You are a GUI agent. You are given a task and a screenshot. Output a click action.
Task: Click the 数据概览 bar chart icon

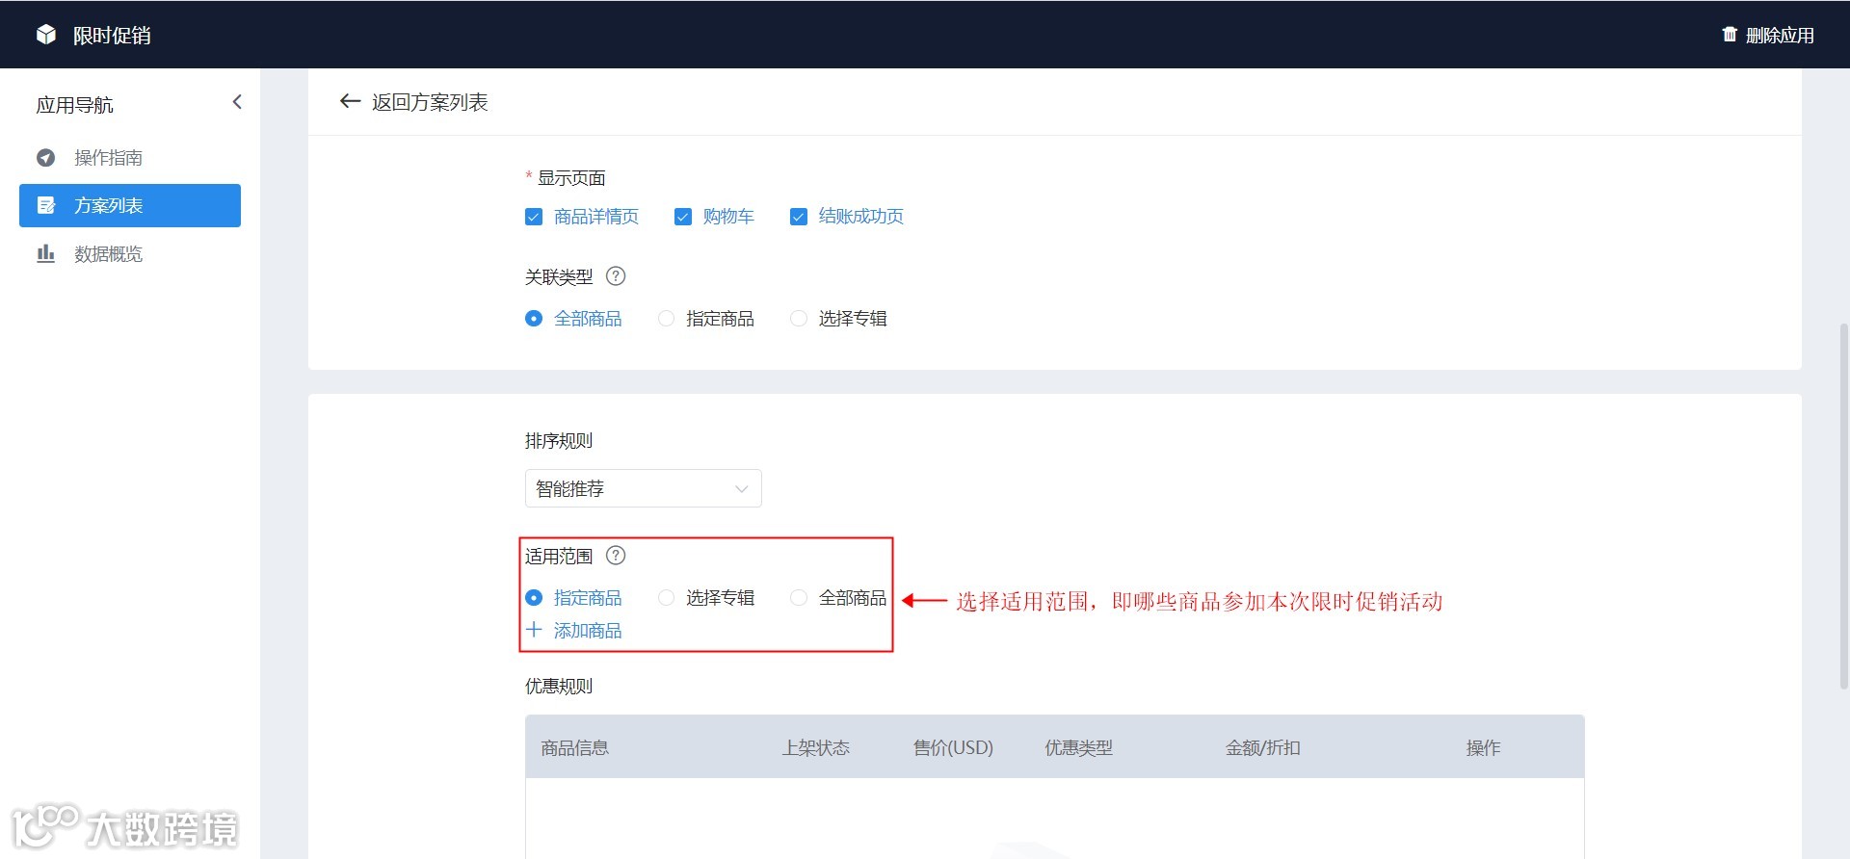[45, 254]
